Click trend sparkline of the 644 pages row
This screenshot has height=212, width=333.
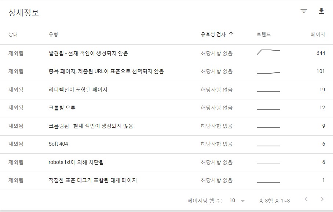(x=268, y=52)
